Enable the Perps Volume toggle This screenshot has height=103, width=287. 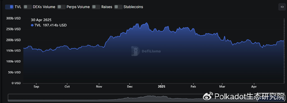tap(61, 7)
